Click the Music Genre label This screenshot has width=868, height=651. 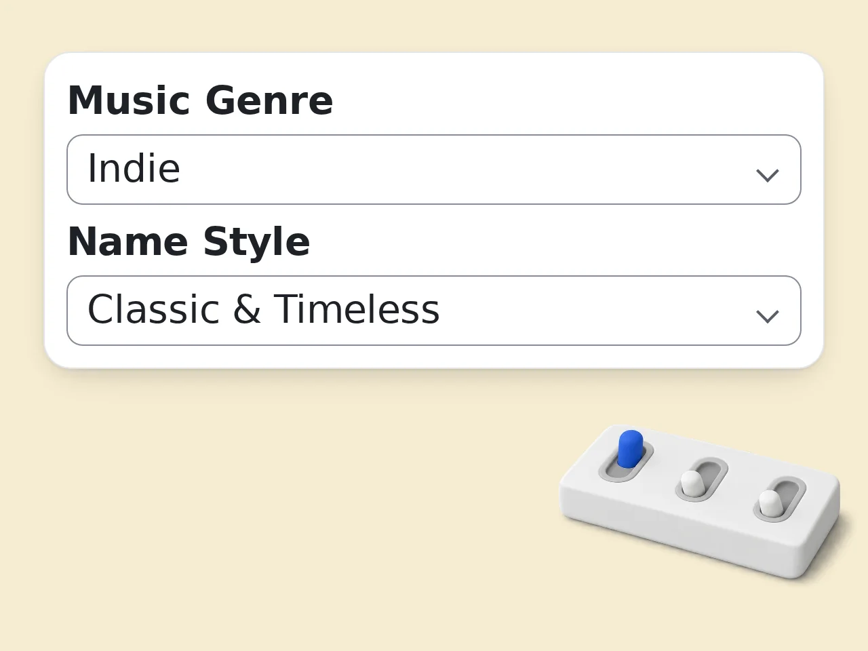click(x=200, y=100)
